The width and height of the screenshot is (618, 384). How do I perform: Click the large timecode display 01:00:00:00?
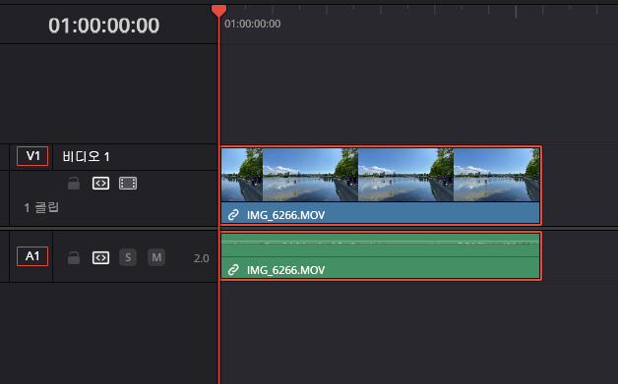point(104,26)
